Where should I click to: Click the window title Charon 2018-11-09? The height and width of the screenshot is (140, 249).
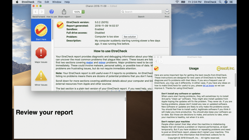coord(96,6)
